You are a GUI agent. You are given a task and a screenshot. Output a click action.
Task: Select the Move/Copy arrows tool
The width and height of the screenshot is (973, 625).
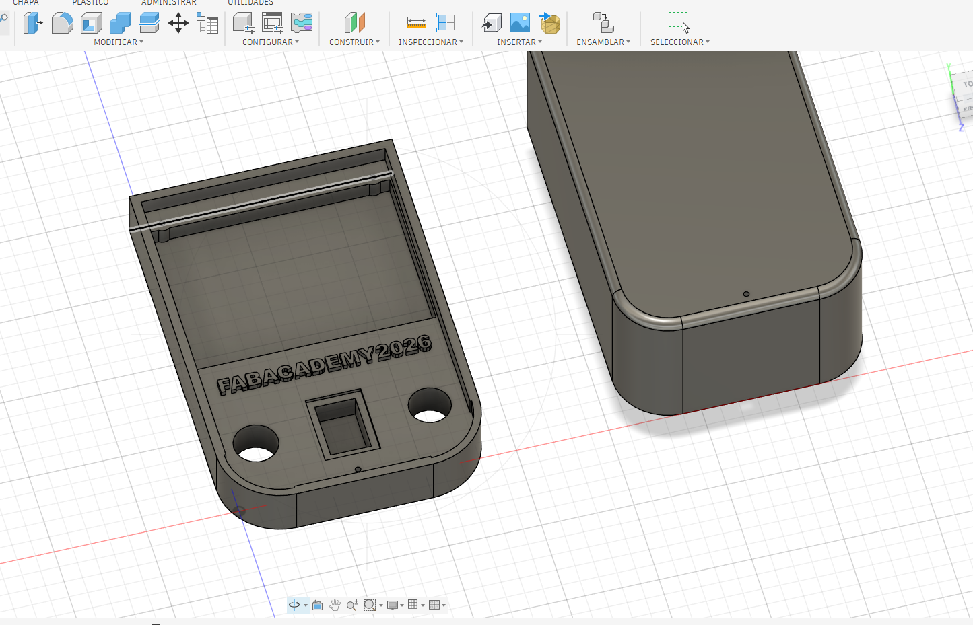(x=178, y=23)
